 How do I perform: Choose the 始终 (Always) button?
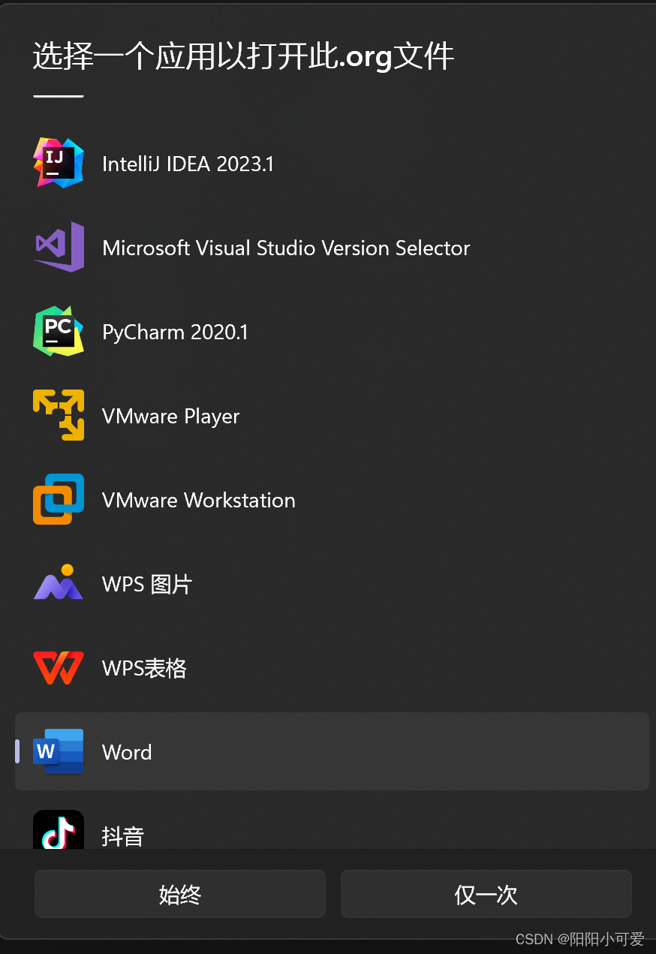pyautogui.click(x=180, y=894)
